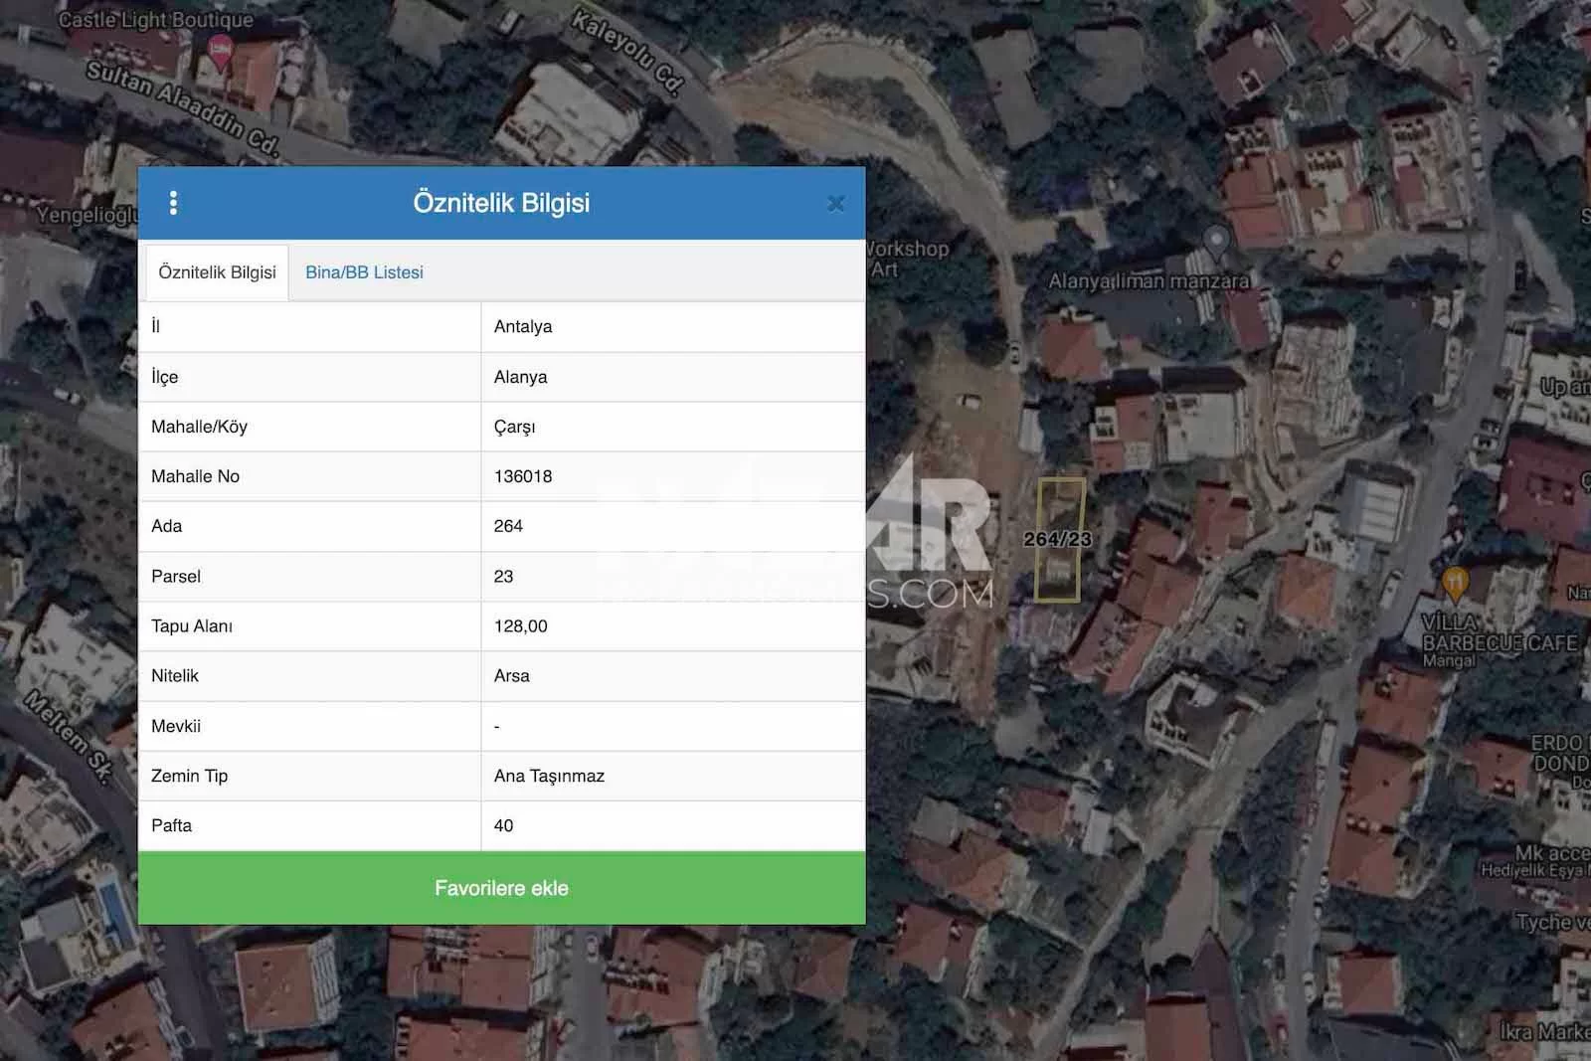
Task: Click the Antalya value in İl row
Action: click(x=522, y=327)
